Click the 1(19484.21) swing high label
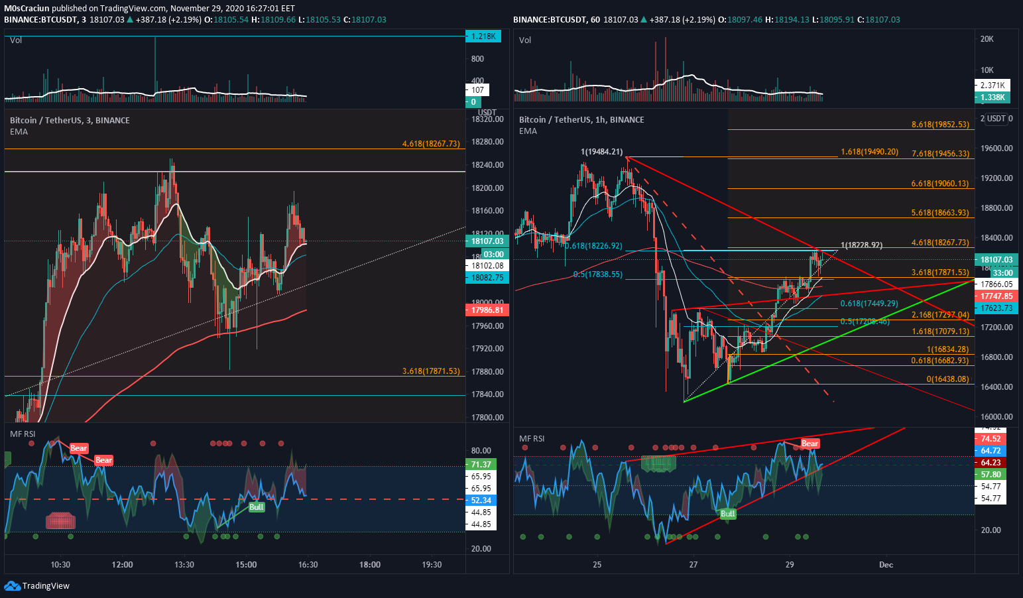The height and width of the screenshot is (598, 1023). point(601,152)
